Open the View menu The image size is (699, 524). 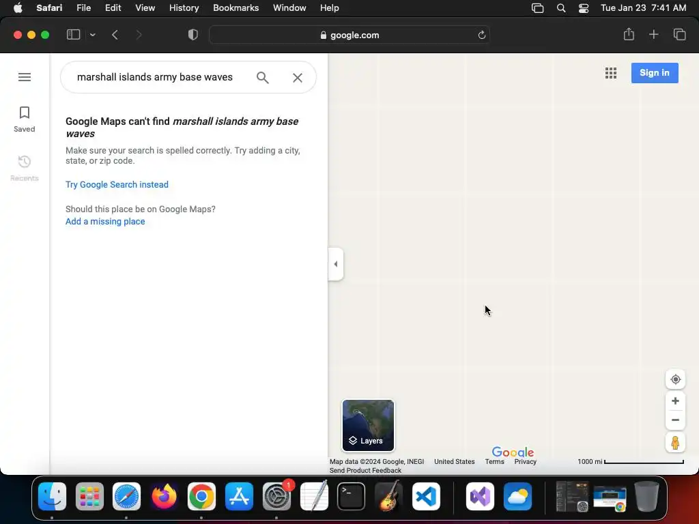pyautogui.click(x=145, y=8)
